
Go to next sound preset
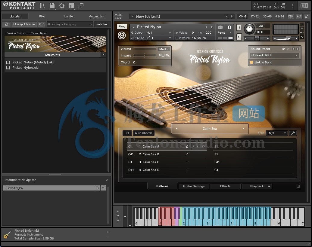click(298, 49)
